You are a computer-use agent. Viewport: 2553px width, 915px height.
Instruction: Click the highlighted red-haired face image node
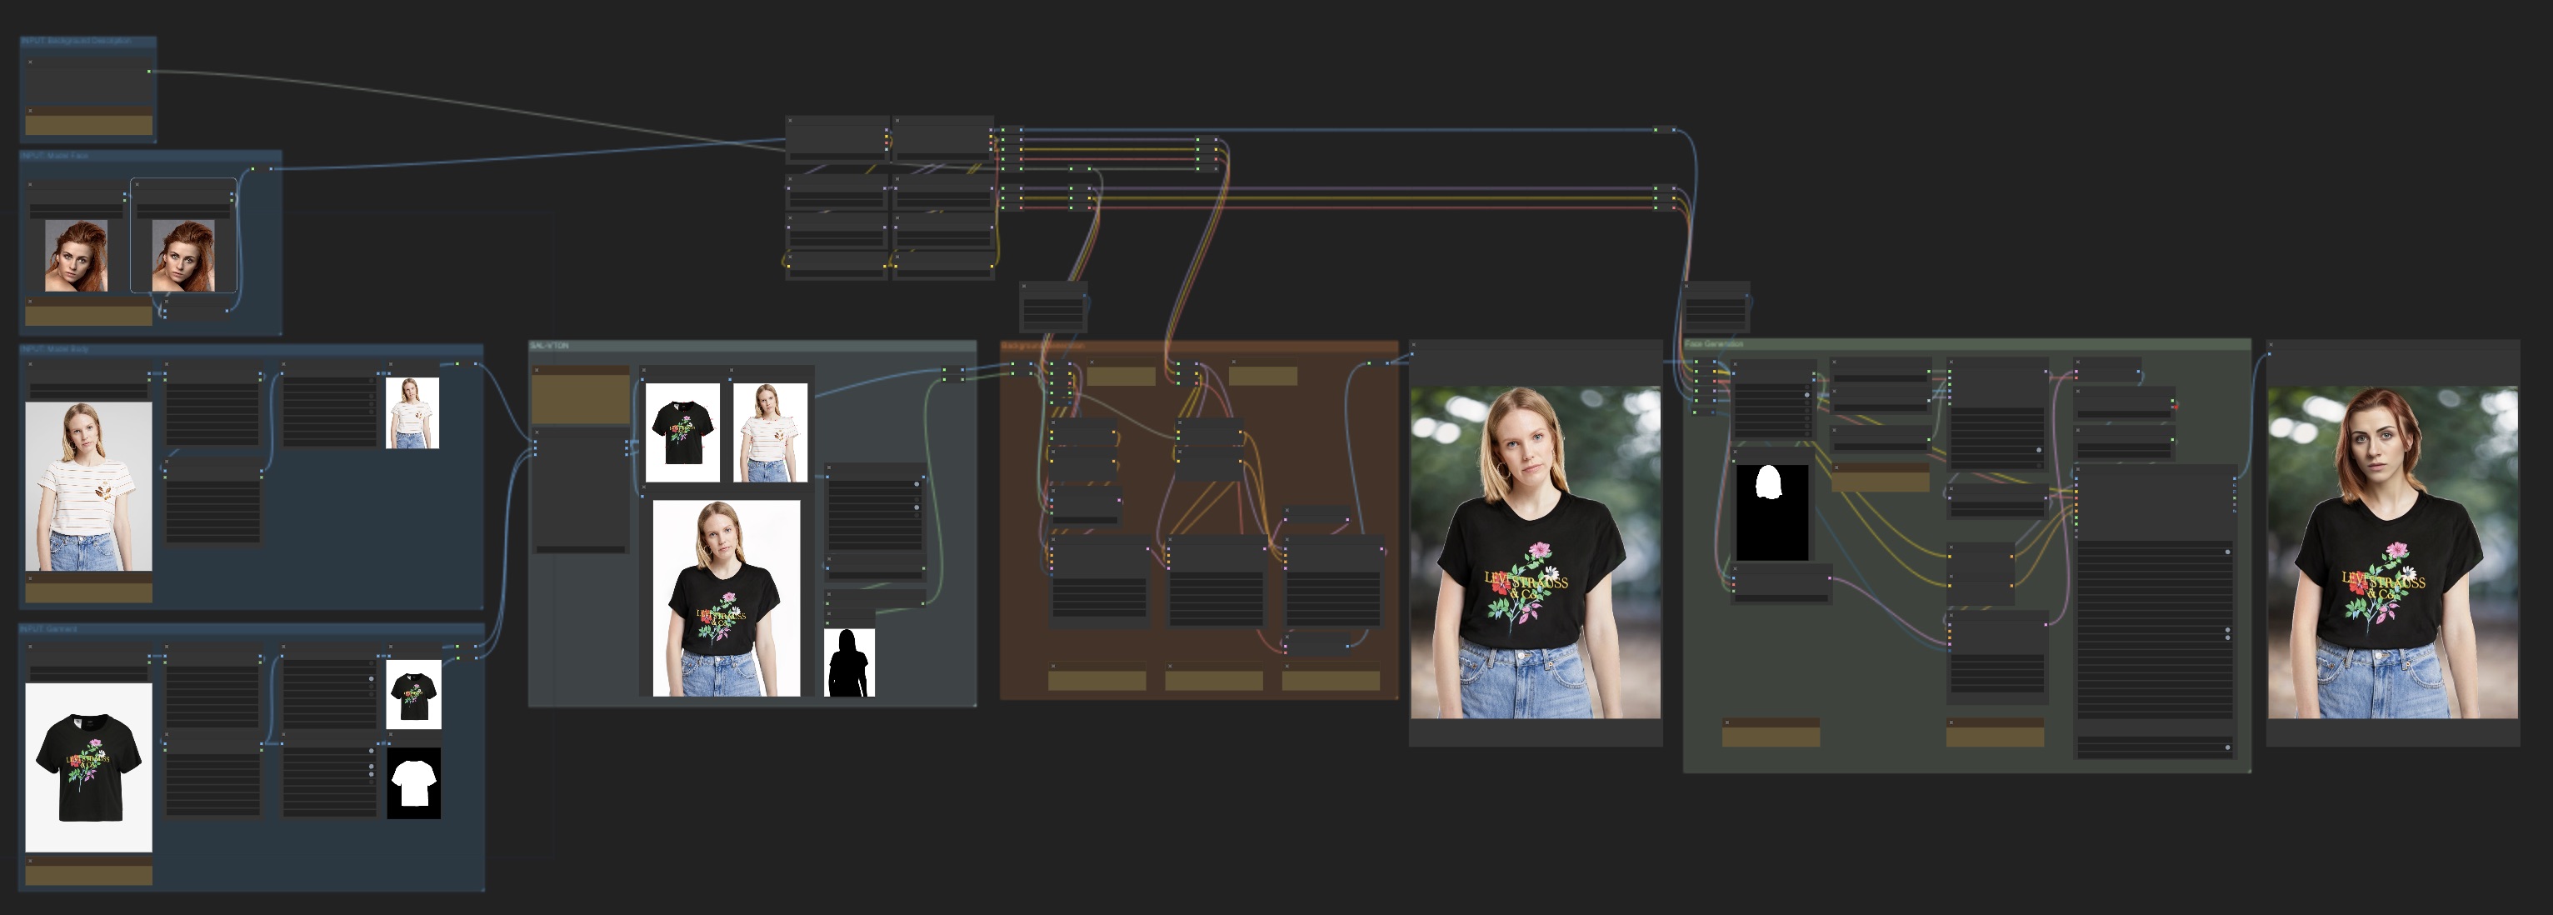(183, 255)
